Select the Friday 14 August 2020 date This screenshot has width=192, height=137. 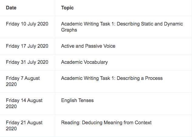pyautogui.click(x=24, y=103)
